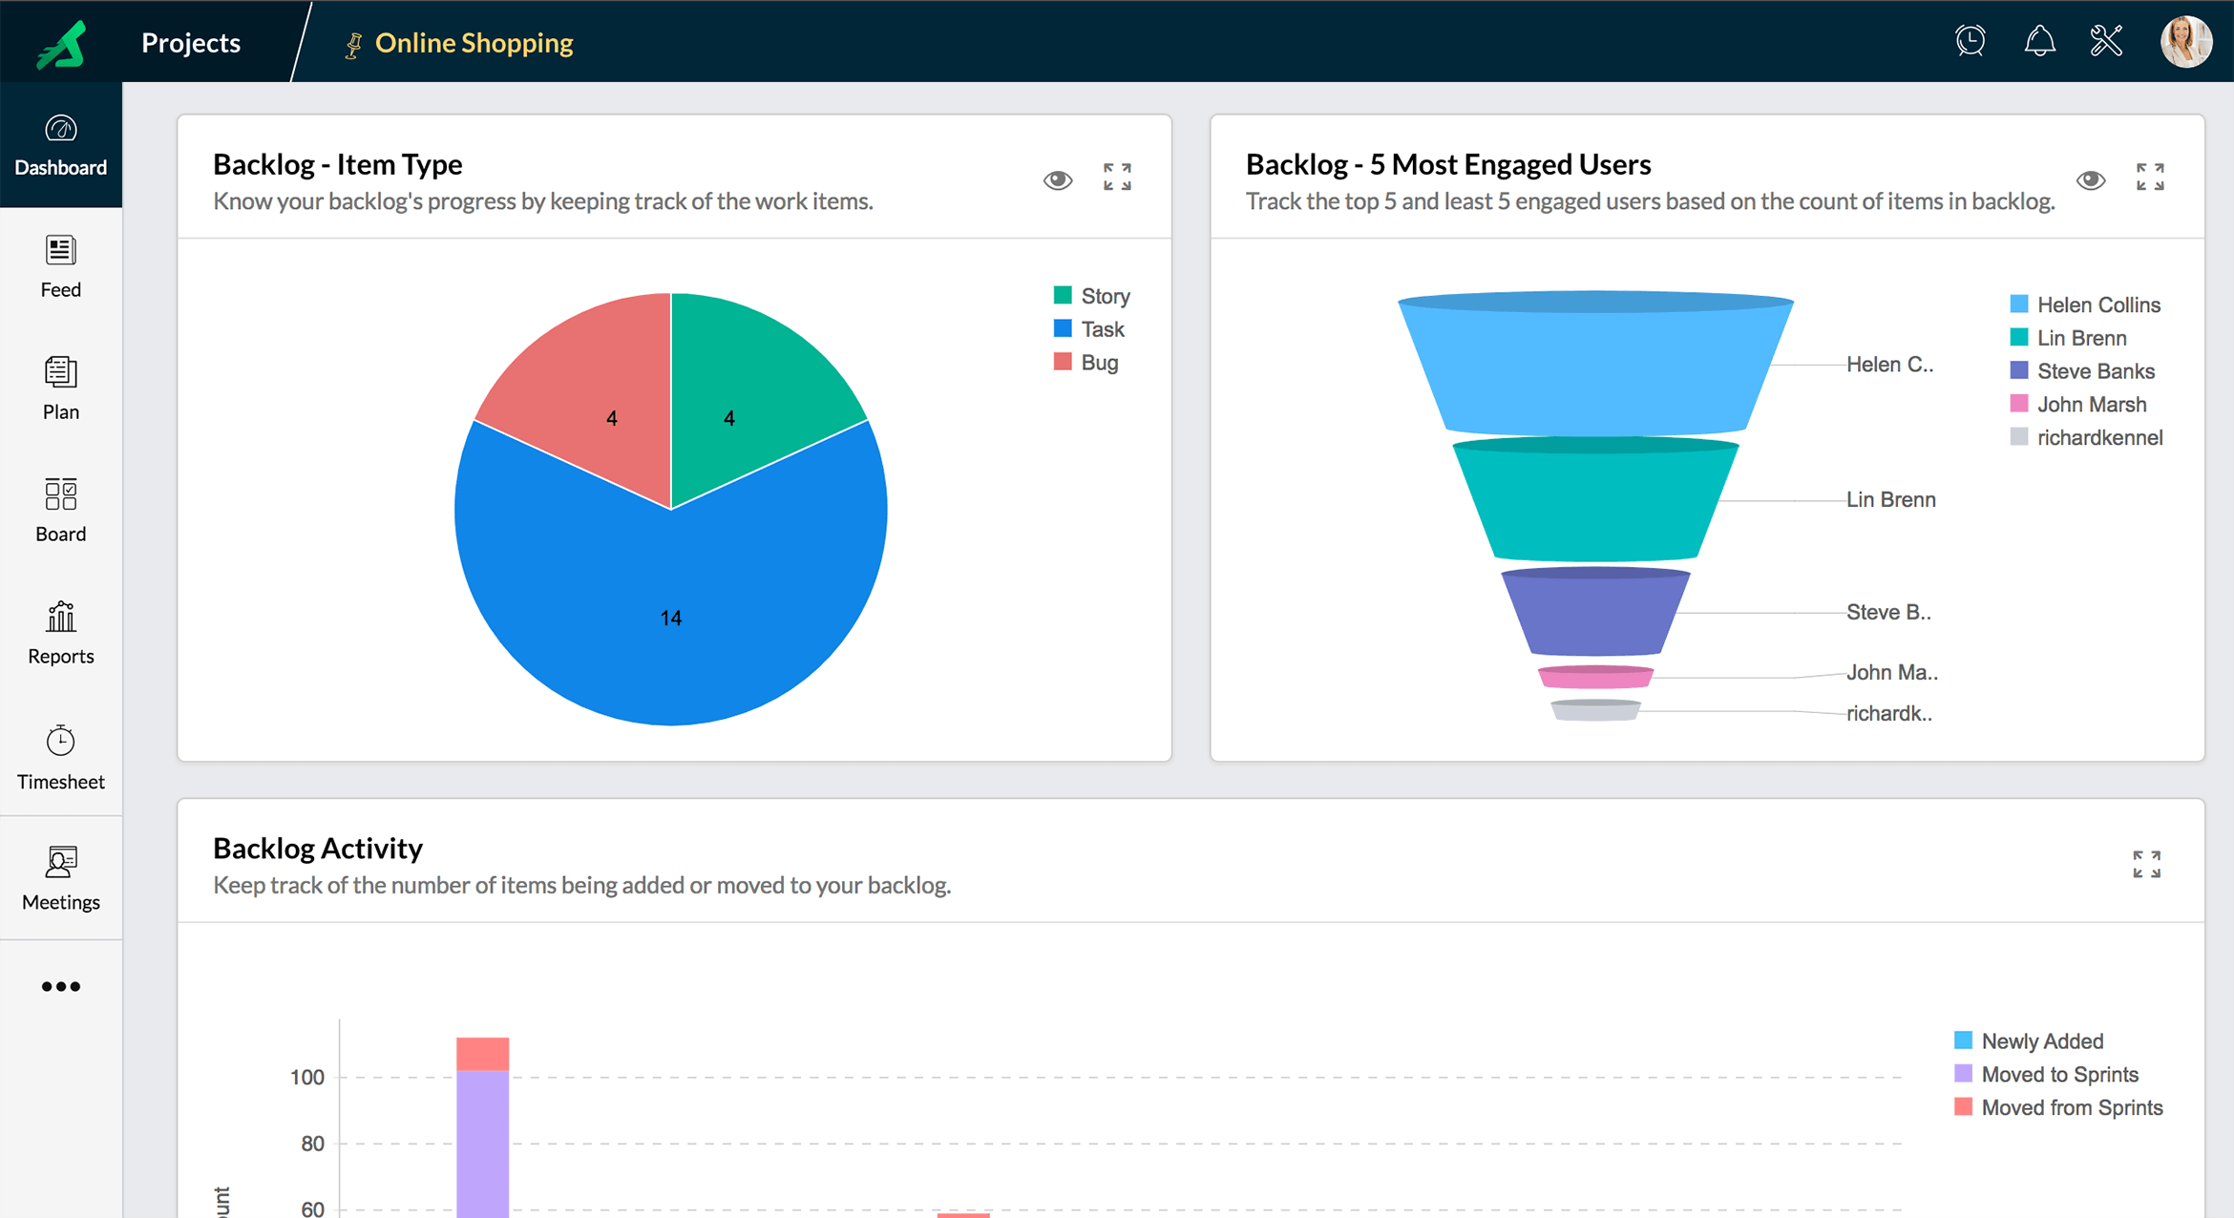Expand Backlog Activity chart to fullscreen
The width and height of the screenshot is (2234, 1218).
pos(2147,864)
